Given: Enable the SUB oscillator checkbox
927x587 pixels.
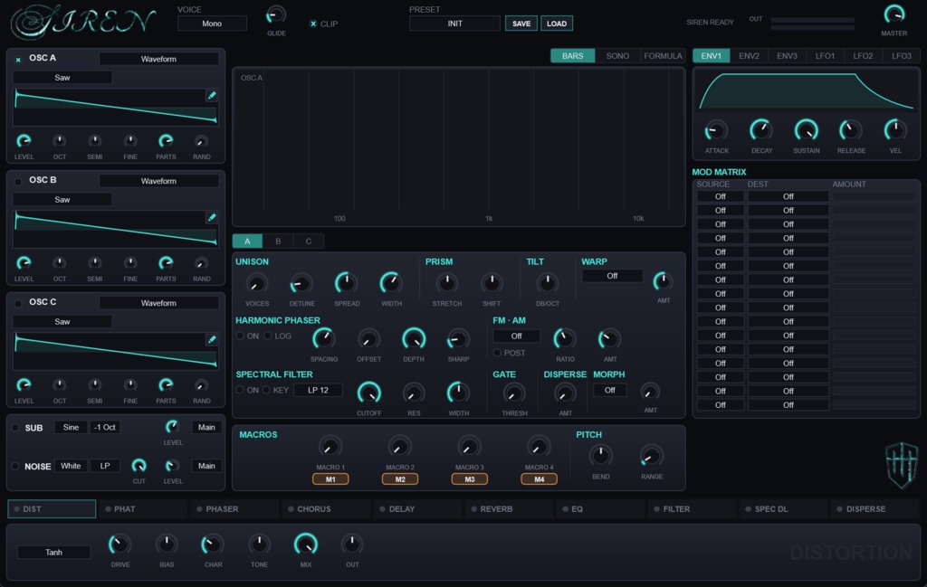Looking at the screenshot, I should pyautogui.click(x=15, y=428).
